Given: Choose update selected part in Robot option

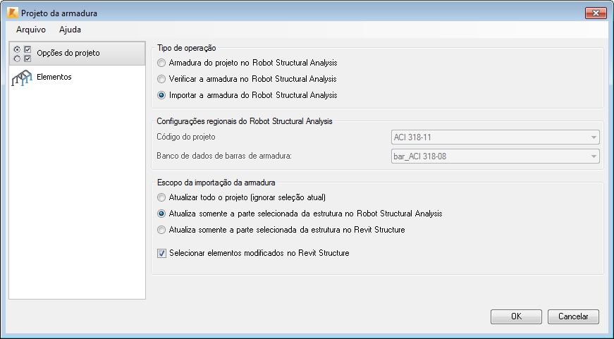Looking at the screenshot, I should point(161,214).
